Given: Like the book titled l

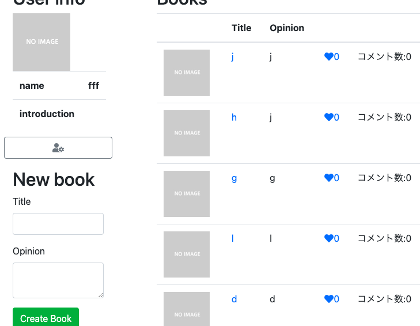Looking at the screenshot, I should click(x=329, y=238).
